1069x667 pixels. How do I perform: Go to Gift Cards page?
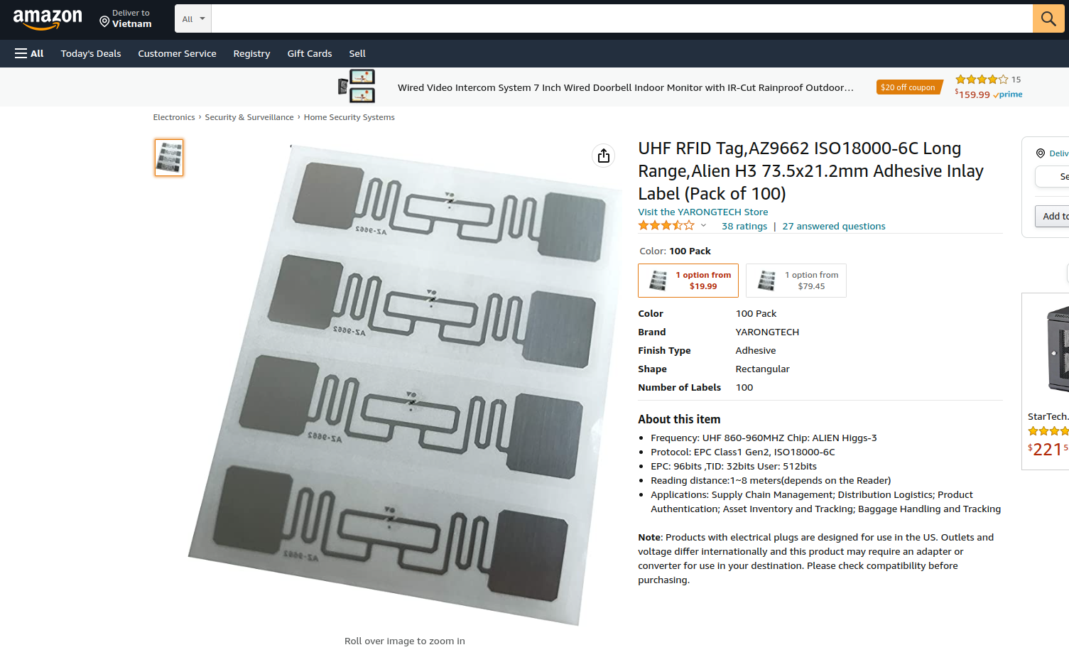pos(310,53)
